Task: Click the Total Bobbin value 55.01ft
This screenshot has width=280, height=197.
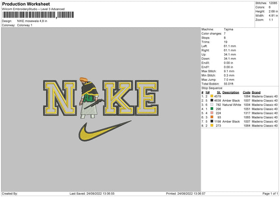Action: pos(229,84)
